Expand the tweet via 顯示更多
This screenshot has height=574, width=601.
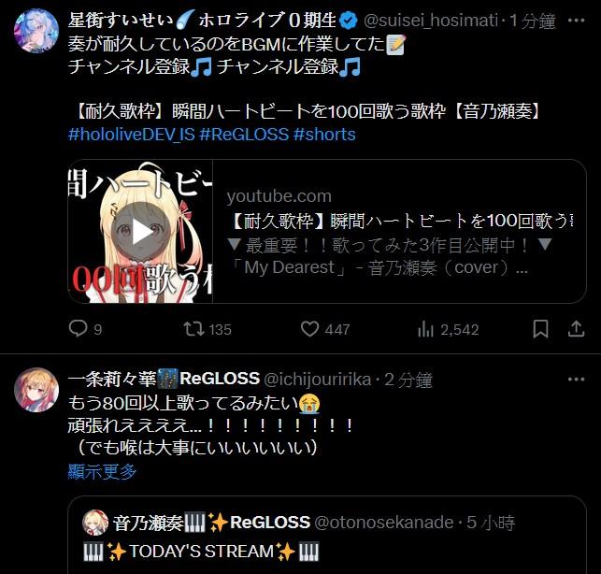[x=102, y=471]
